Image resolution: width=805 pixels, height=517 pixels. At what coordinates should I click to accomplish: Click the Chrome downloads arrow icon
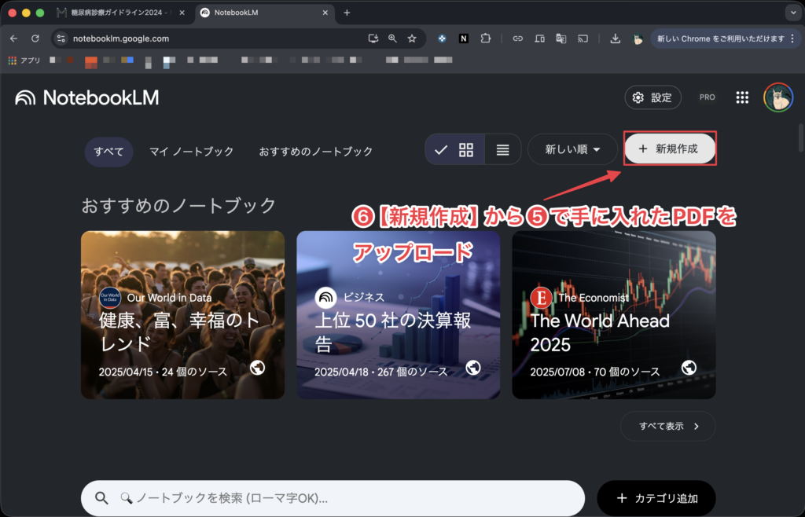point(616,38)
